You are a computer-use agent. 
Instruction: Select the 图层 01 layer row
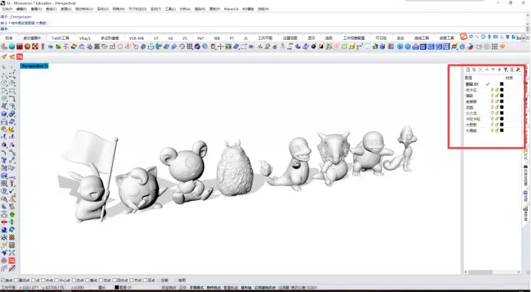point(493,84)
